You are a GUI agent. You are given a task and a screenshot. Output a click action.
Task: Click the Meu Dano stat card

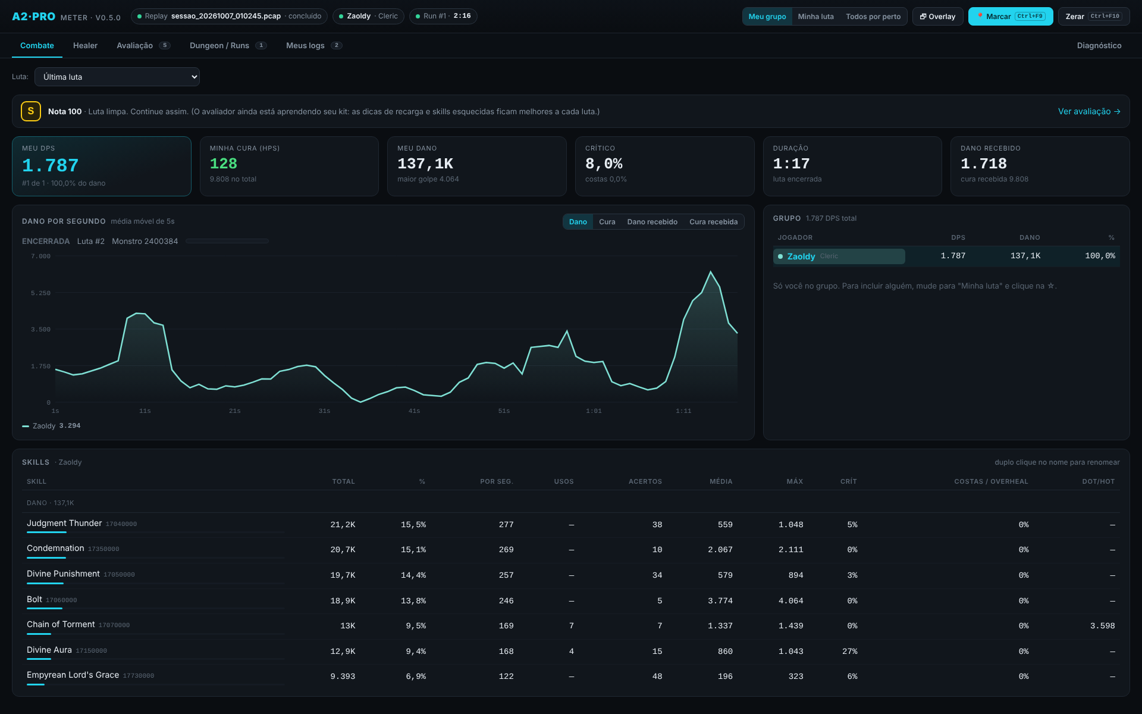click(x=477, y=166)
